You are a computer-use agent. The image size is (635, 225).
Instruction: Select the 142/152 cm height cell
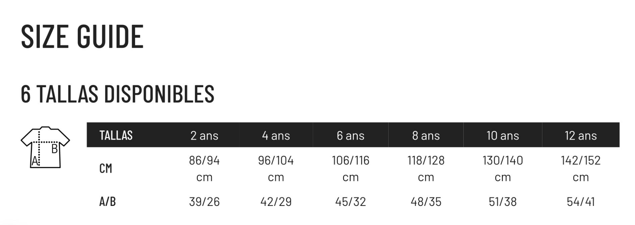tap(581, 168)
